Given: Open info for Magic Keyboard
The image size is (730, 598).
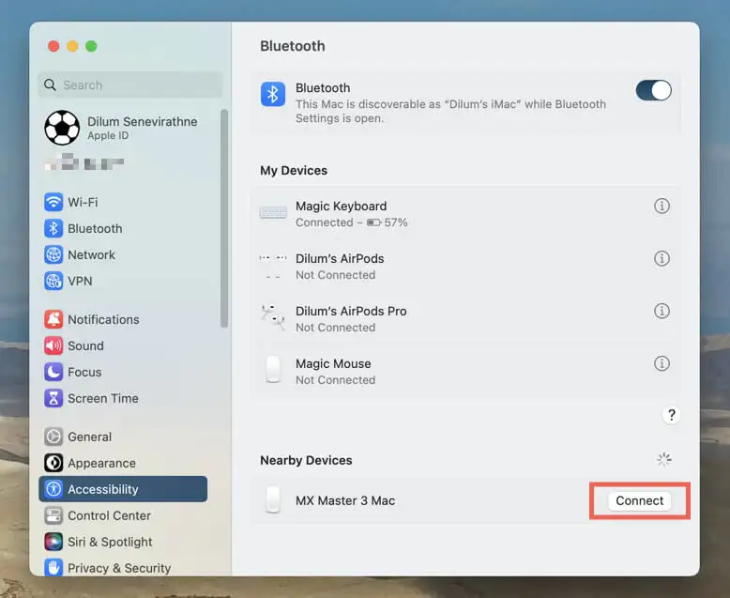Looking at the screenshot, I should pyautogui.click(x=662, y=206).
